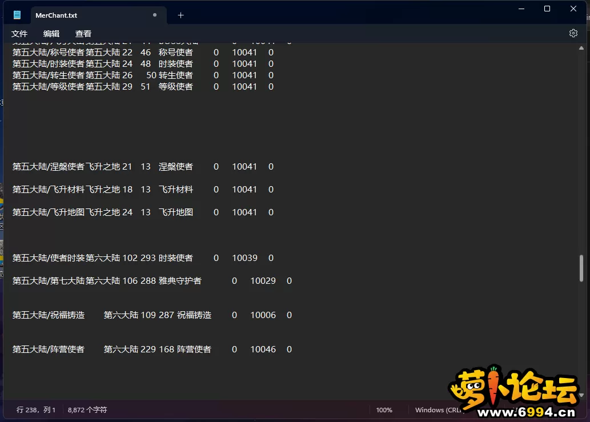This screenshot has height=422, width=590.
Task: Click 10041 value in 飞升地图 row
Action: 244,212
